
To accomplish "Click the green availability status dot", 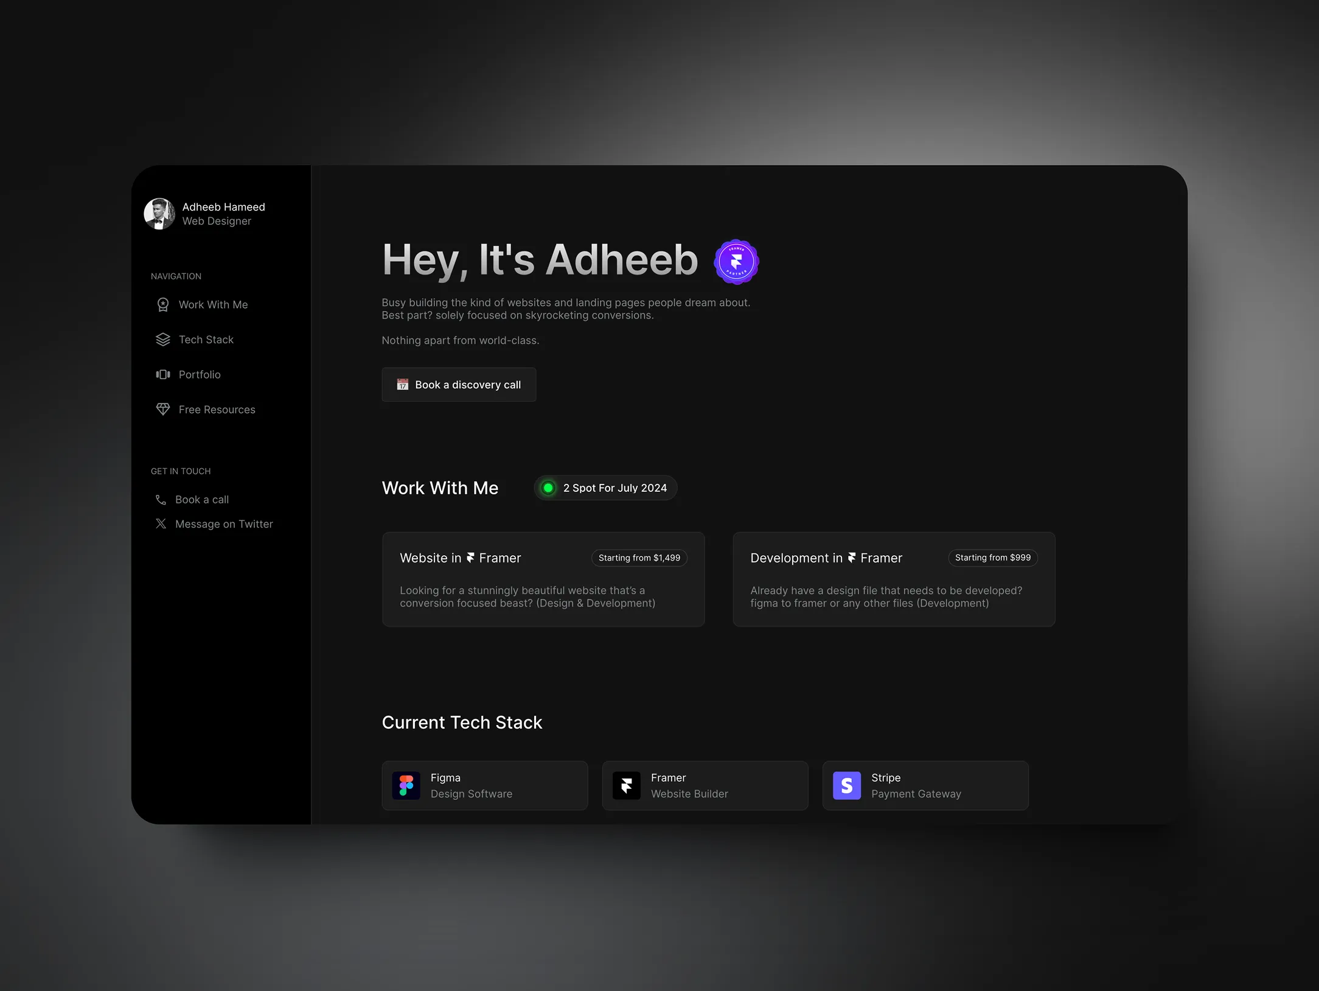I will click(x=548, y=488).
